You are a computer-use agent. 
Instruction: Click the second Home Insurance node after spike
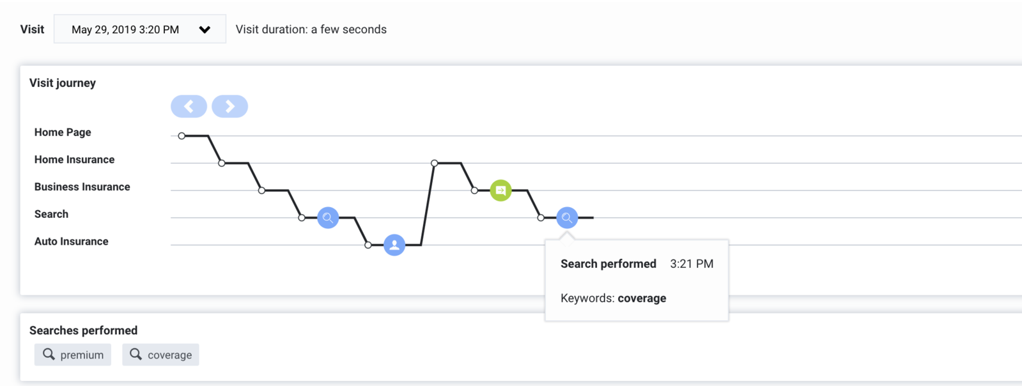pyautogui.click(x=435, y=163)
